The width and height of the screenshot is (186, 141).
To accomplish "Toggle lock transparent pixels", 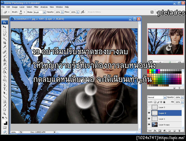I will click(x=155, y=102).
